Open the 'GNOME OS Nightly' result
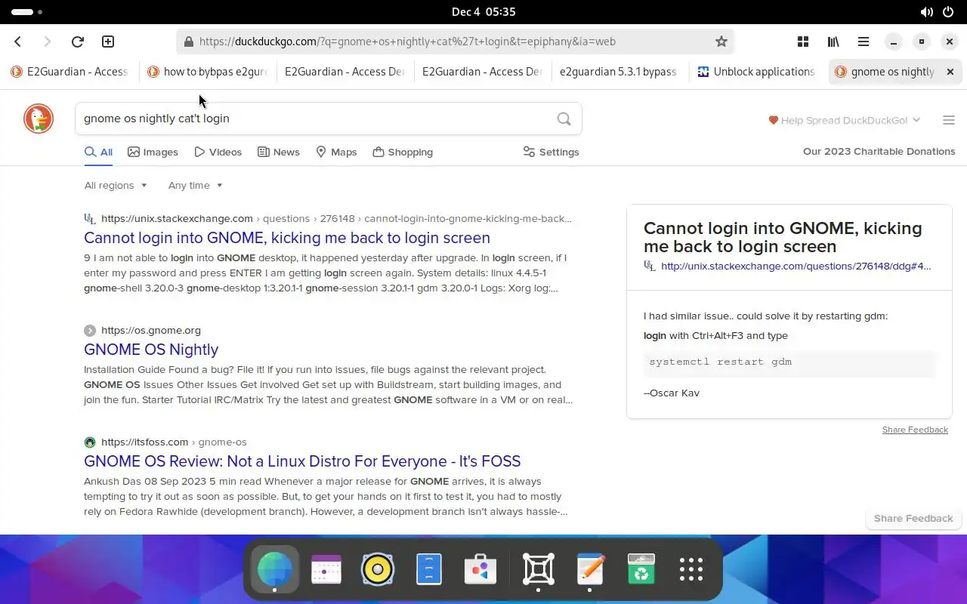This screenshot has width=967, height=604. 151,350
